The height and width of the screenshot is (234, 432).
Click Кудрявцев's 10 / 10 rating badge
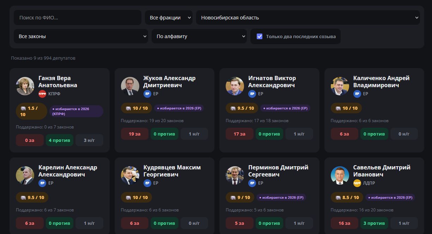pyautogui.click(x=136, y=198)
